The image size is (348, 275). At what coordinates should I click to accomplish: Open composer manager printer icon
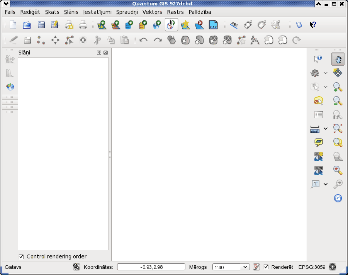point(83,25)
